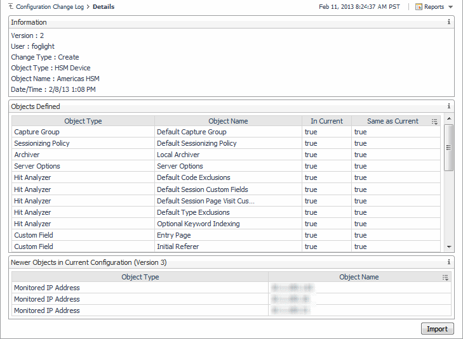
Task: Click the first Monitored IP Address row
Action: point(231,288)
